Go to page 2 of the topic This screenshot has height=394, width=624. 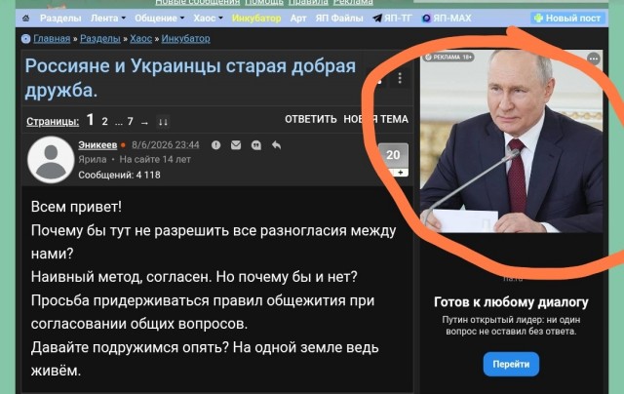(x=104, y=121)
